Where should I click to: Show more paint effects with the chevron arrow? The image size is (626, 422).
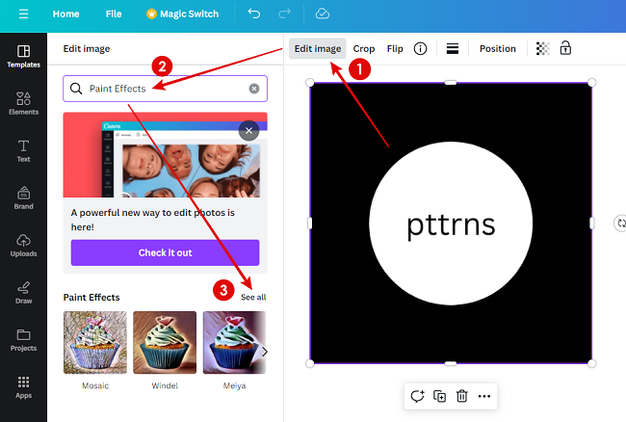point(264,352)
